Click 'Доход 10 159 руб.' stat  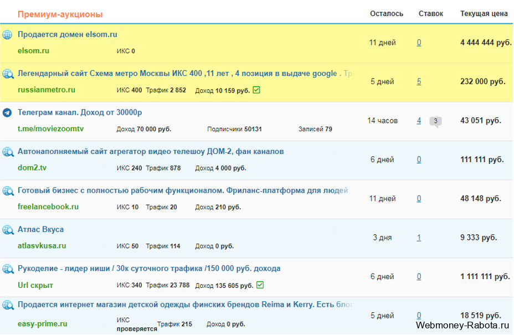pyautogui.click(x=223, y=90)
